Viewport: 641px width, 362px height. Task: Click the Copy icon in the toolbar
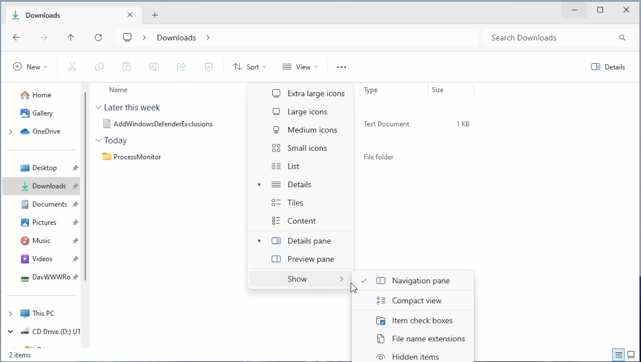pyautogui.click(x=99, y=67)
